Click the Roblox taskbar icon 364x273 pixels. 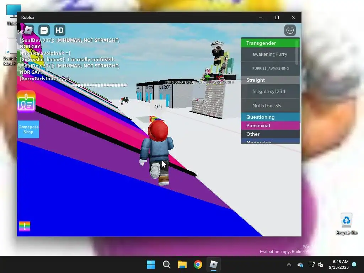(x=214, y=264)
